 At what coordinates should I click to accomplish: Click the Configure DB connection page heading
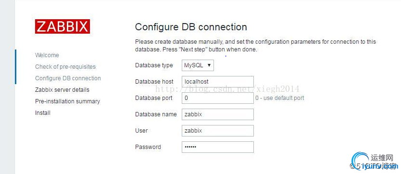[x=191, y=27]
